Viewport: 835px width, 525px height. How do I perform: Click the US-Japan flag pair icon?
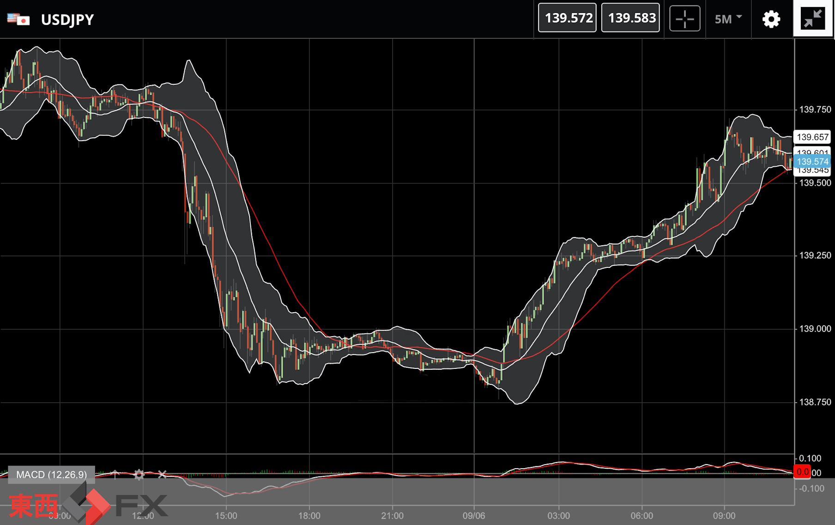point(18,19)
